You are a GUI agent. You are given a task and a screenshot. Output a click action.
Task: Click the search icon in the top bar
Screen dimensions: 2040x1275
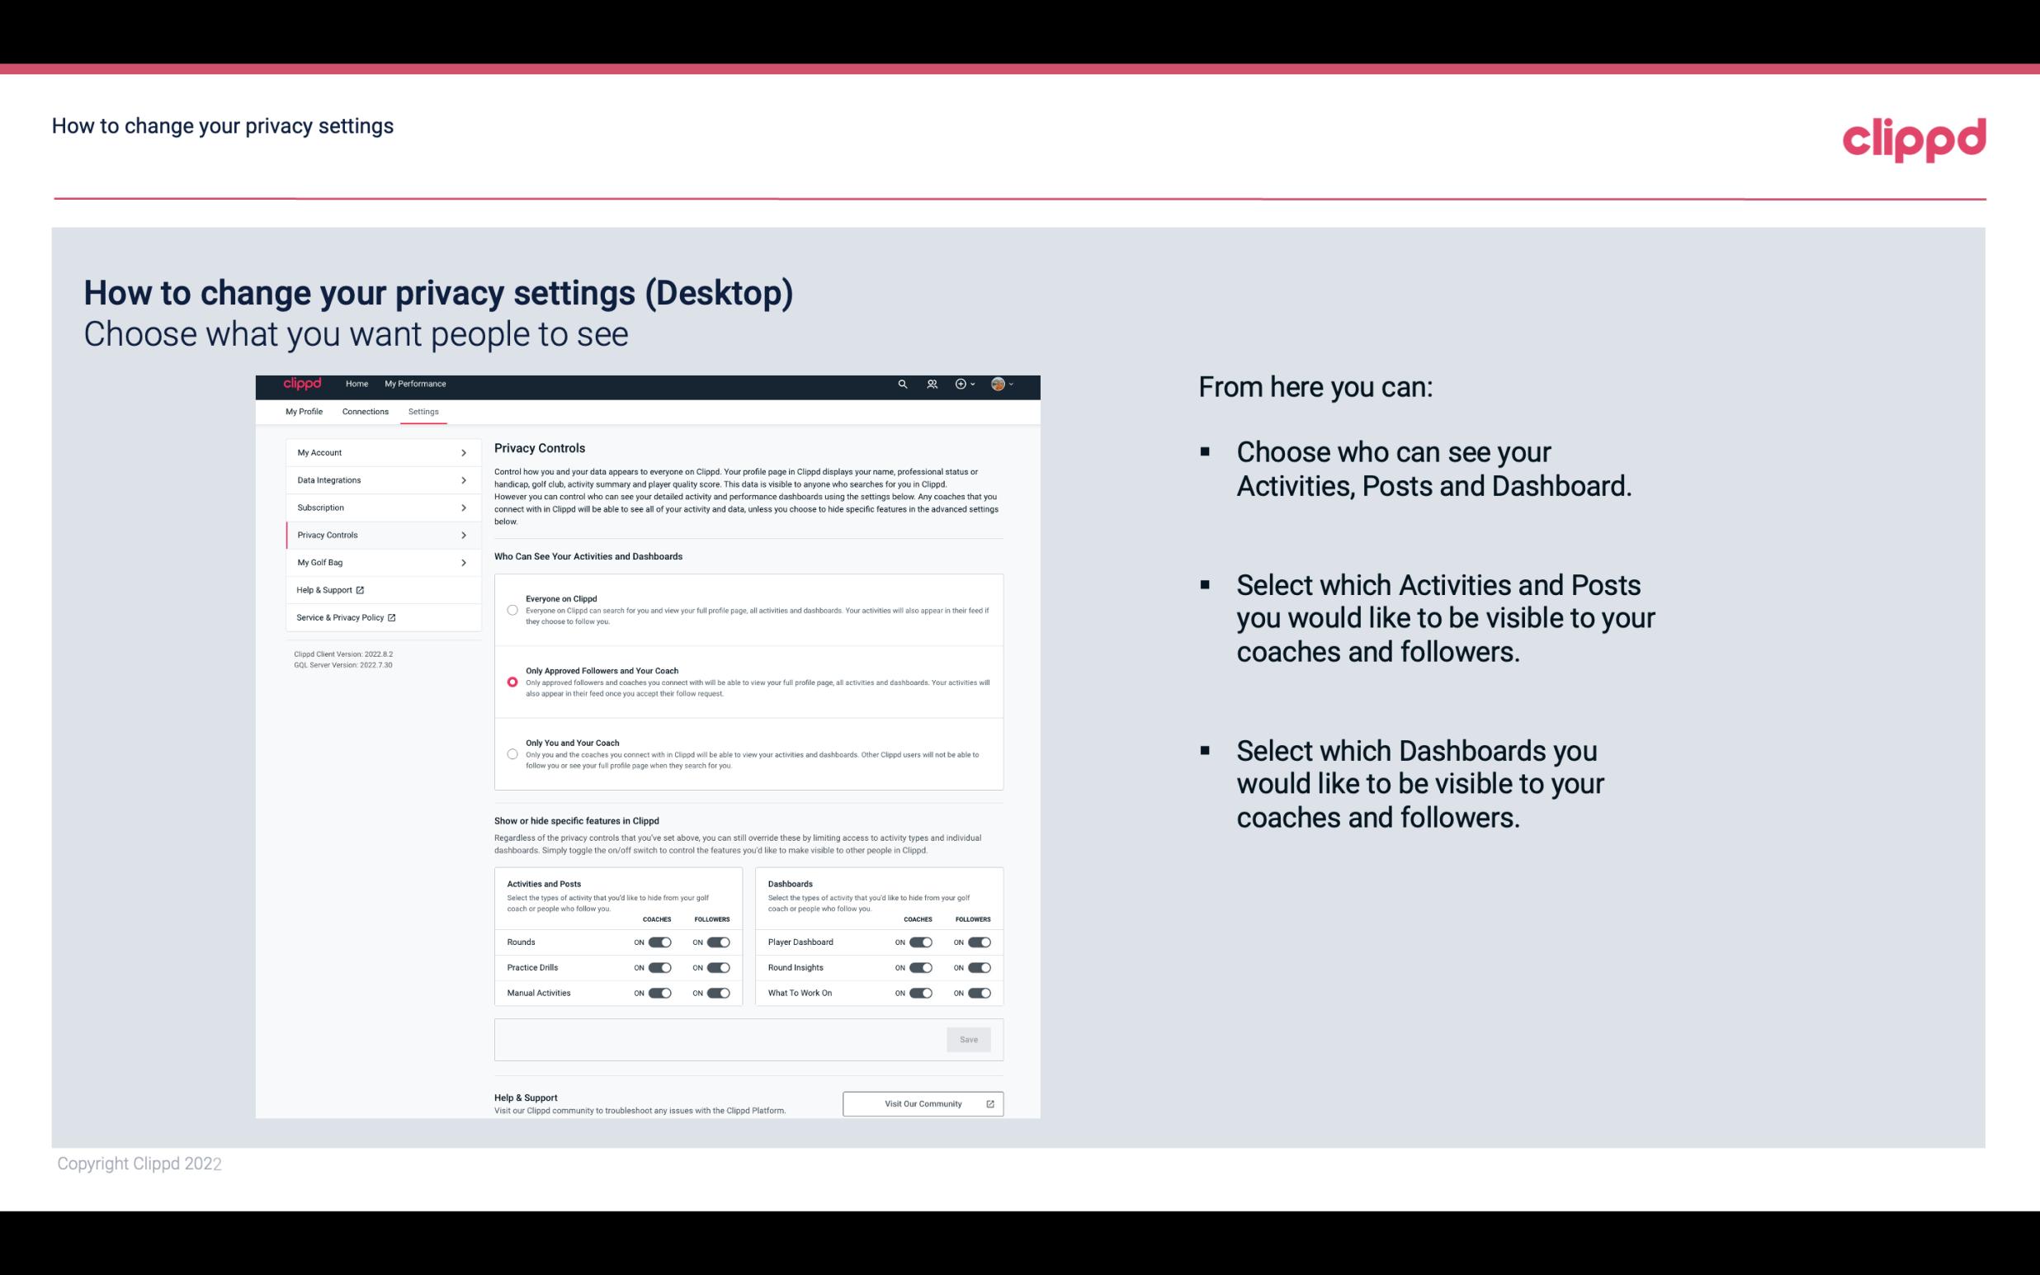point(902,384)
